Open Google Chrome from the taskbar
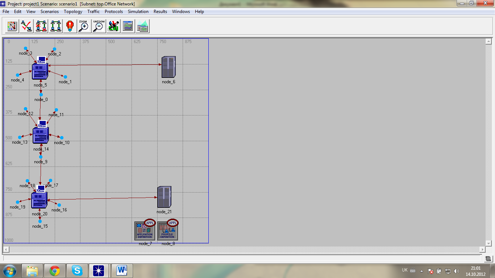The image size is (495, 278). [55, 270]
